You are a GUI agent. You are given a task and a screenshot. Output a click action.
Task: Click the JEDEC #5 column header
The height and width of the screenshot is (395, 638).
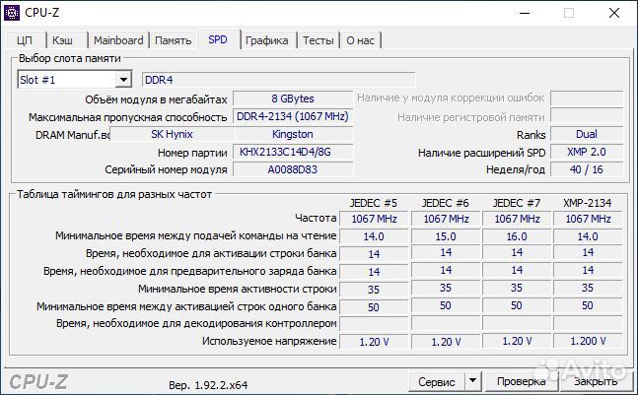point(374,203)
